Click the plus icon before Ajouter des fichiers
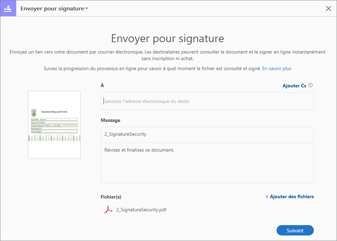The image size is (337, 241). 267,197
